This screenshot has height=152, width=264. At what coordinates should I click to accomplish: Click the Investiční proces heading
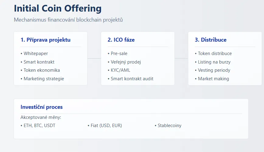click(42, 107)
